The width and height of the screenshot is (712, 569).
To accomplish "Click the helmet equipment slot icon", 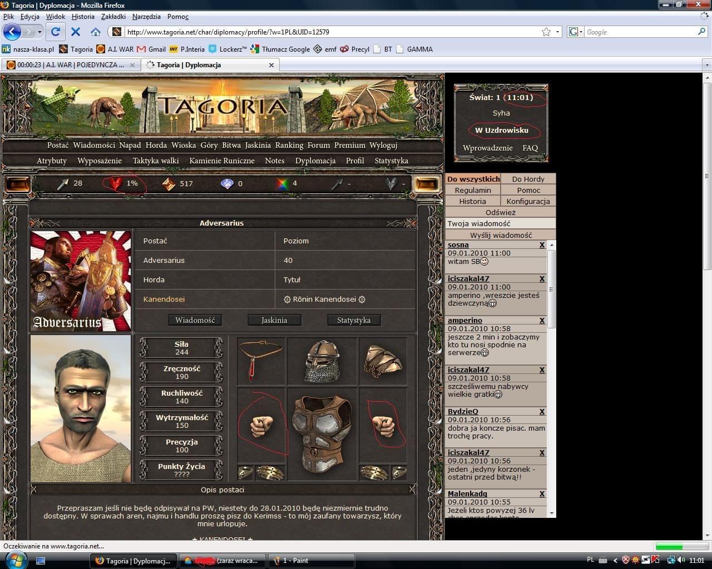I will 323,361.
